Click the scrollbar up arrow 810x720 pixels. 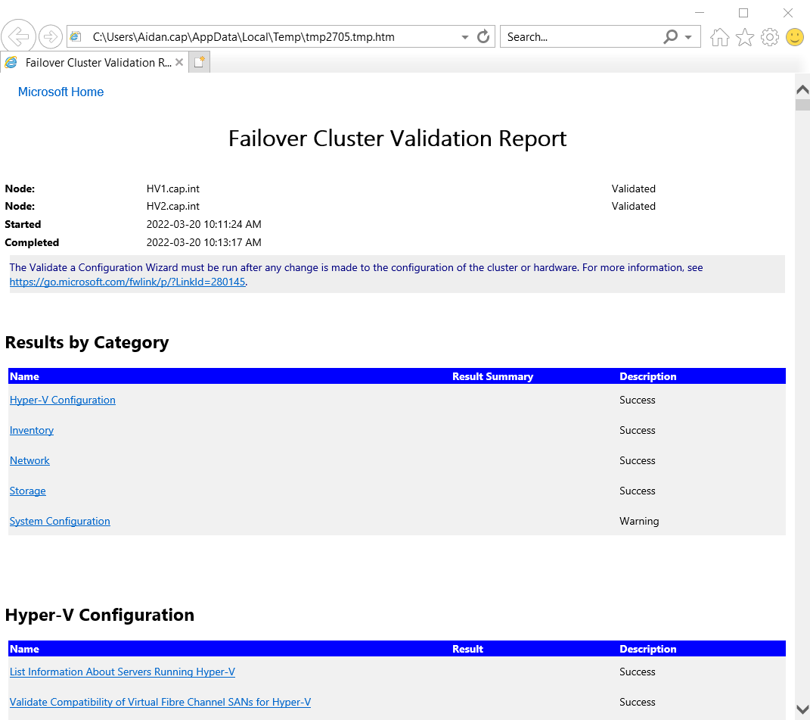pos(802,89)
